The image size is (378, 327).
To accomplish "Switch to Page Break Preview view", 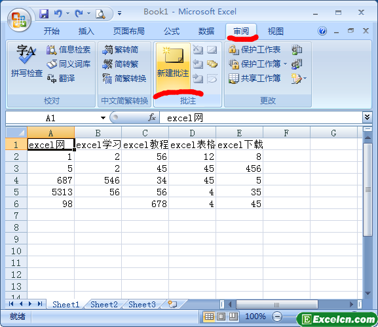I will [233, 316].
